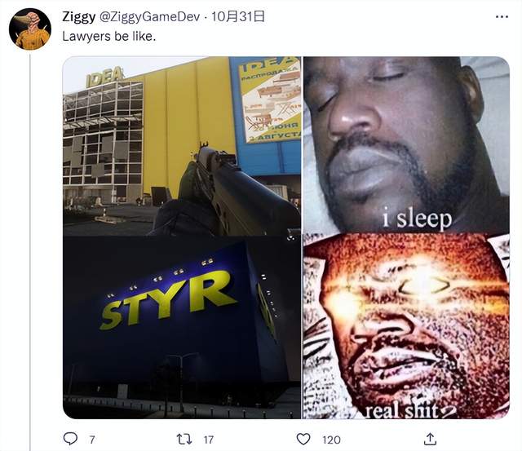Open Ziggy's profile avatar picture

click(x=30, y=29)
